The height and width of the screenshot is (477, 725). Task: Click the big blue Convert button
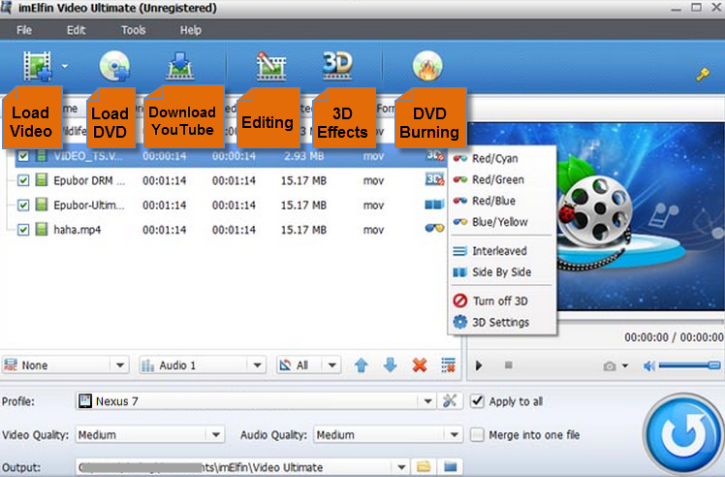[x=684, y=435]
